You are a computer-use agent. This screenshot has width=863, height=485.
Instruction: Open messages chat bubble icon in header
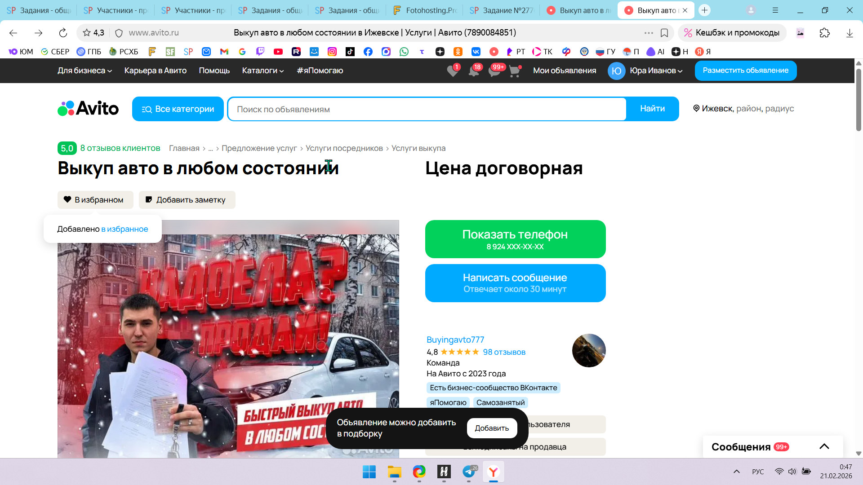[x=494, y=71]
